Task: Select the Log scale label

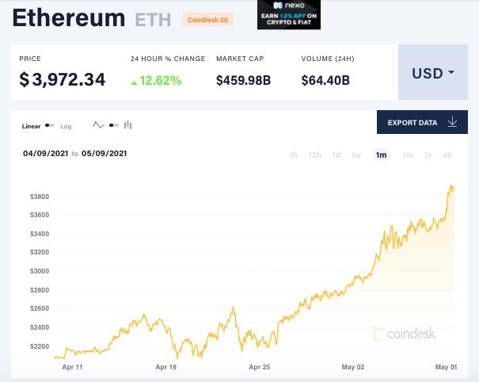Action: [66, 126]
